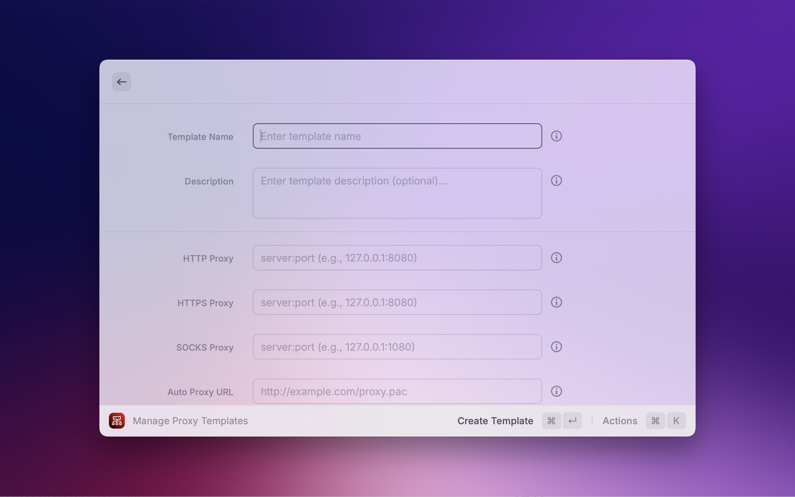This screenshot has height=497, width=795.
Task: Click the HTTP Proxy server field
Action: 397,258
